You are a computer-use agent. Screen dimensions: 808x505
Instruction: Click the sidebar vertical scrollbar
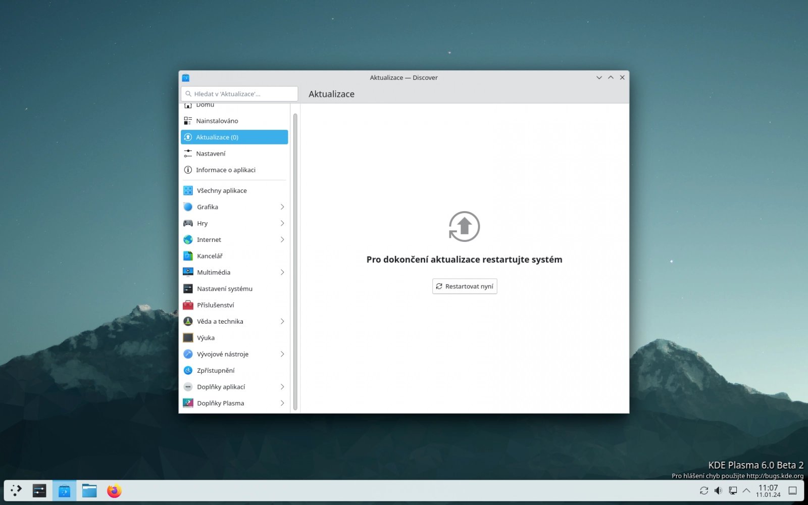pos(295,262)
